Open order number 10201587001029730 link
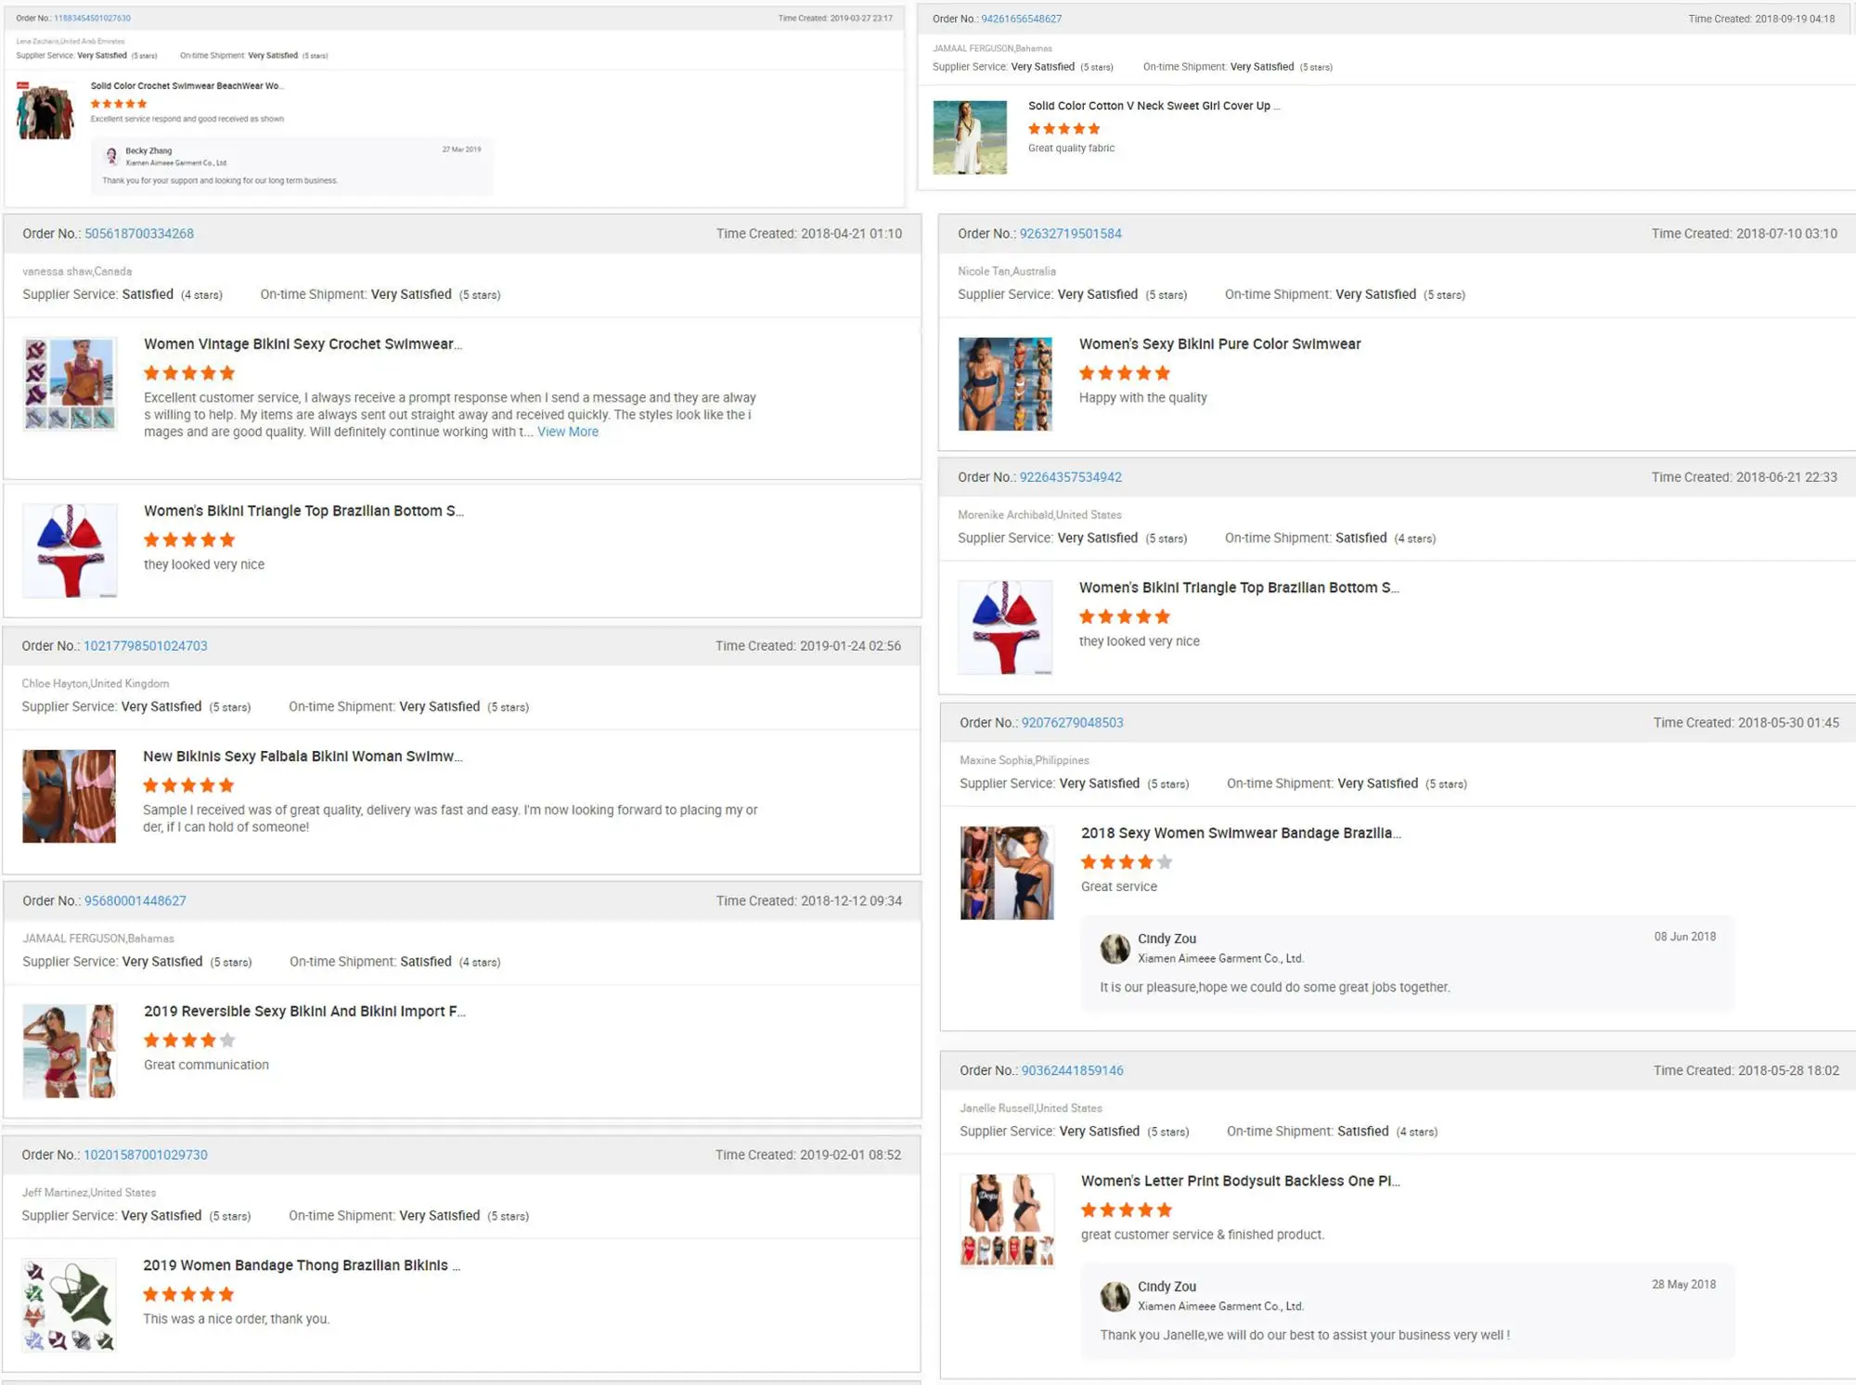Image resolution: width=1856 pixels, height=1385 pixels. 146,1155
